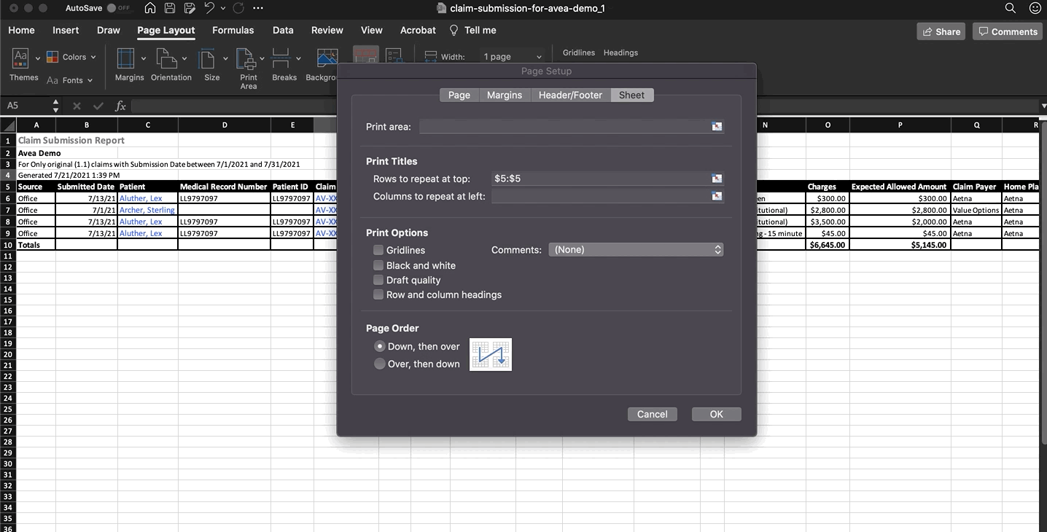The width and height of the screenshot is (1047, 532).
Task: Cancel the Page Setup dialog
Action: click(x=652, y=414)
